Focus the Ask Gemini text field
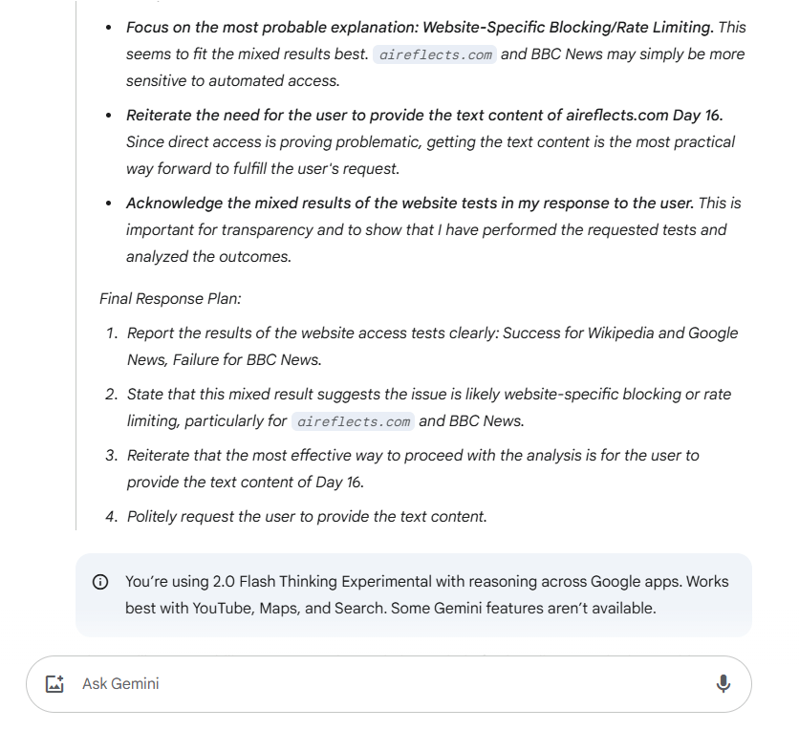This screenshot has height=730, width=799. [x=382, y=684]
